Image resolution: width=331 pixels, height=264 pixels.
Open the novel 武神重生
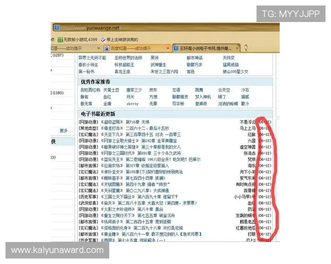pyautogui.click(x=158, y=65)
